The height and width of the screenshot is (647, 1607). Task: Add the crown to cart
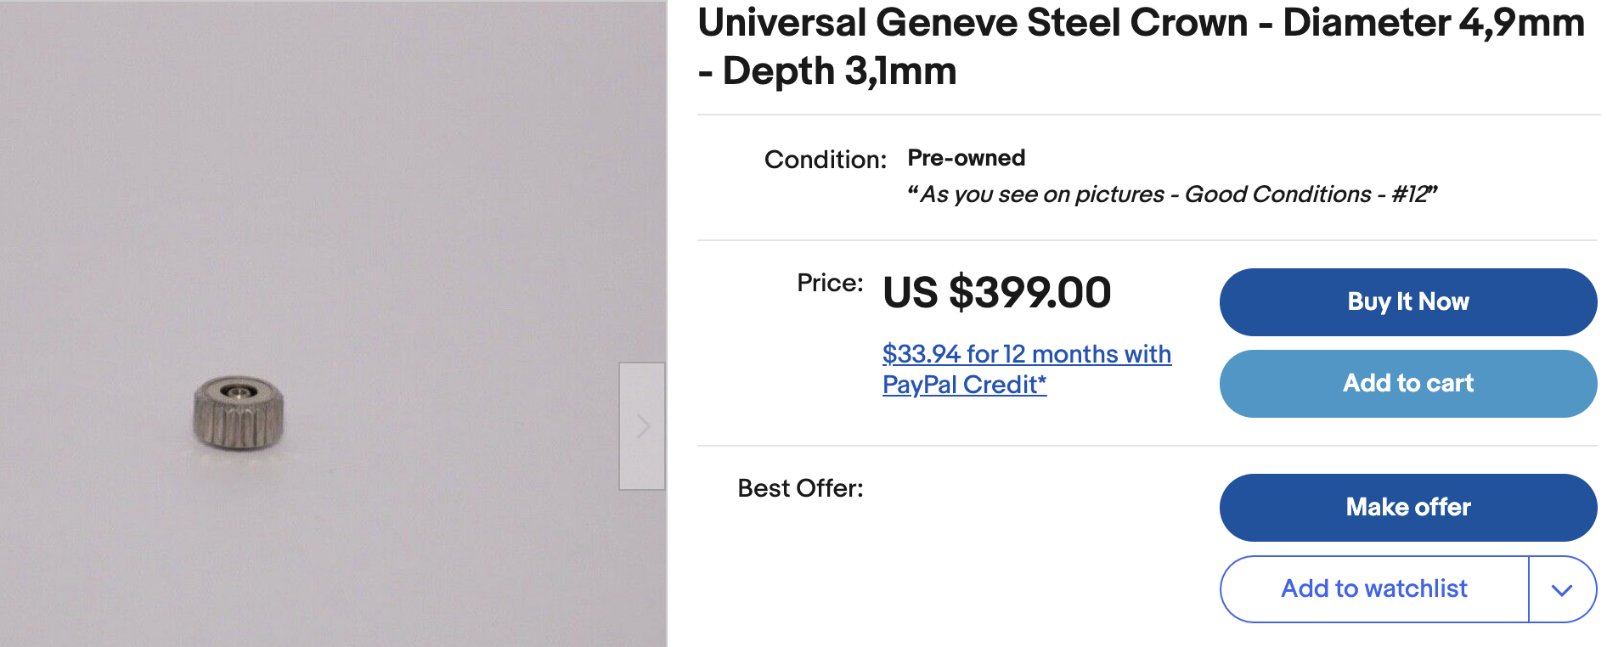(1407, 384)
